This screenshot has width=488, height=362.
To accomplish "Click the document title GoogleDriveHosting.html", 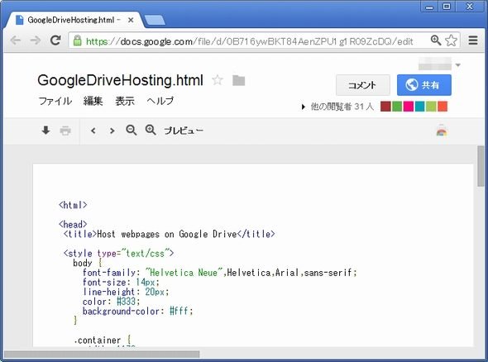I will (x=120, y=80).
